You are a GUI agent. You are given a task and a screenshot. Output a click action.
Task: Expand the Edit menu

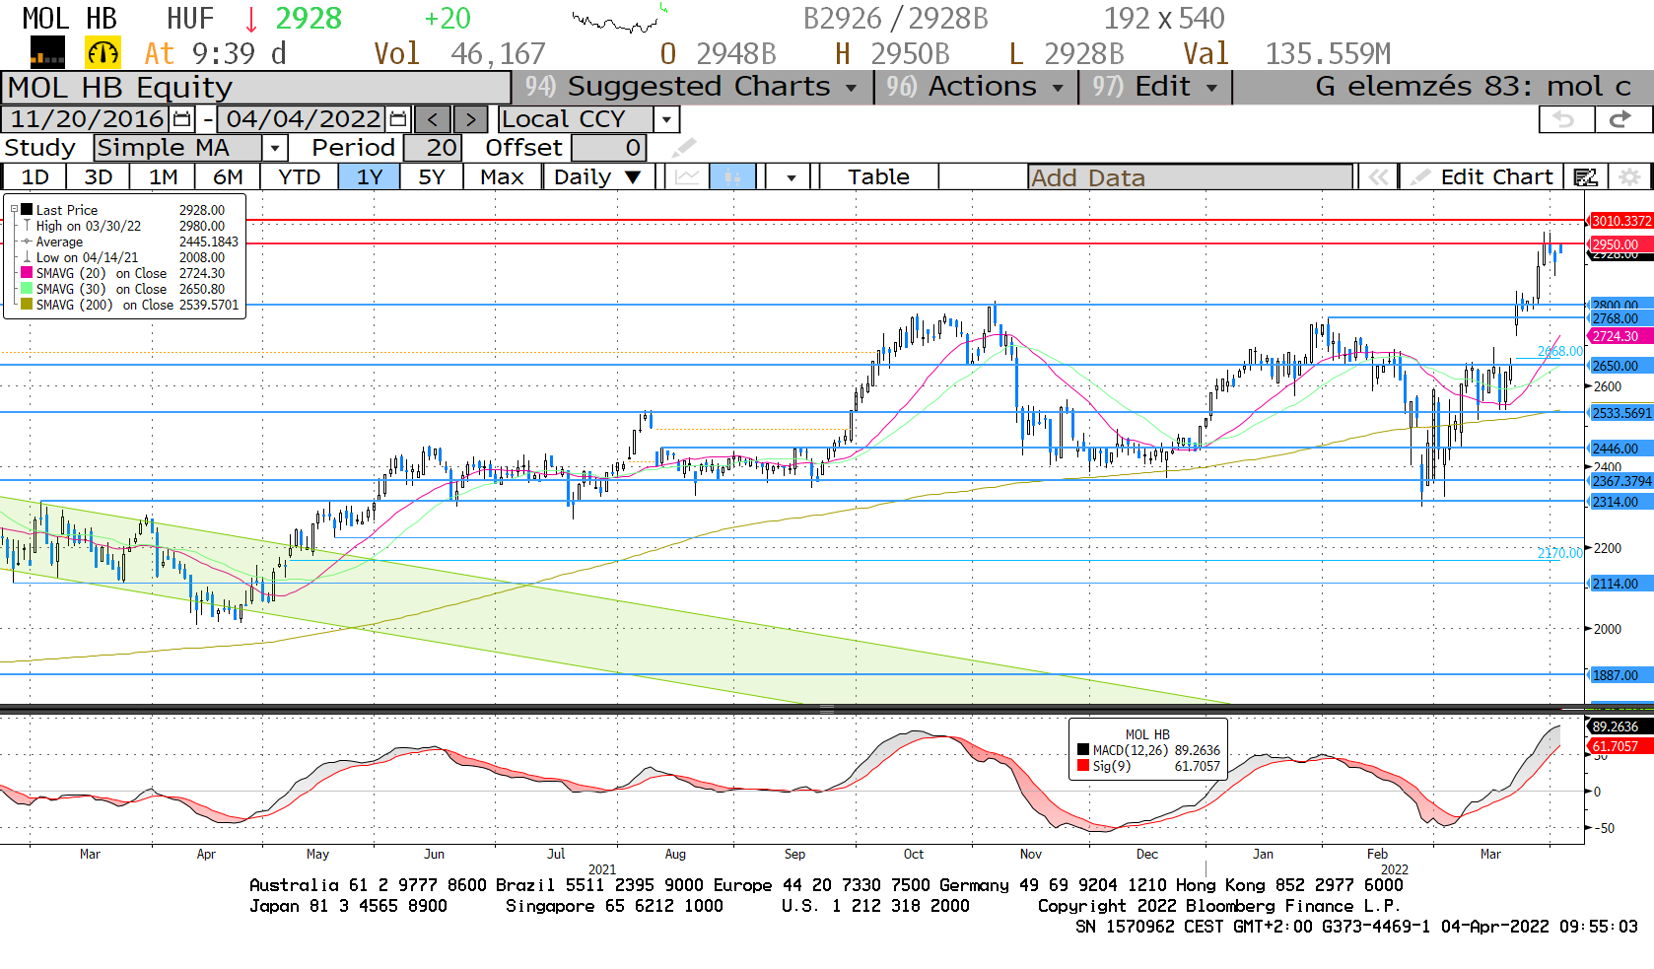[x=1154, y=87]
